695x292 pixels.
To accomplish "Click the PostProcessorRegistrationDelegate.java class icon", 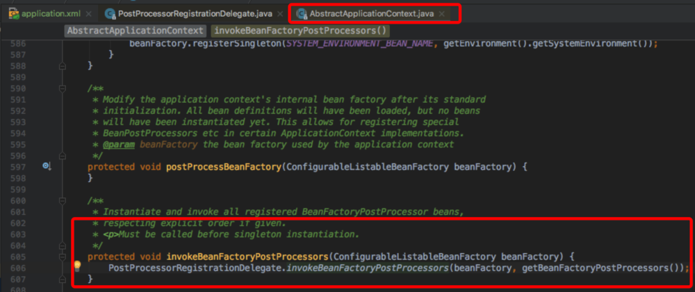I will [x=111, y=14].
